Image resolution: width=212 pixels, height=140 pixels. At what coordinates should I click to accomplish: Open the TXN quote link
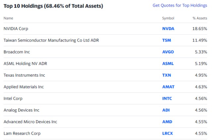tap(167, 75)
